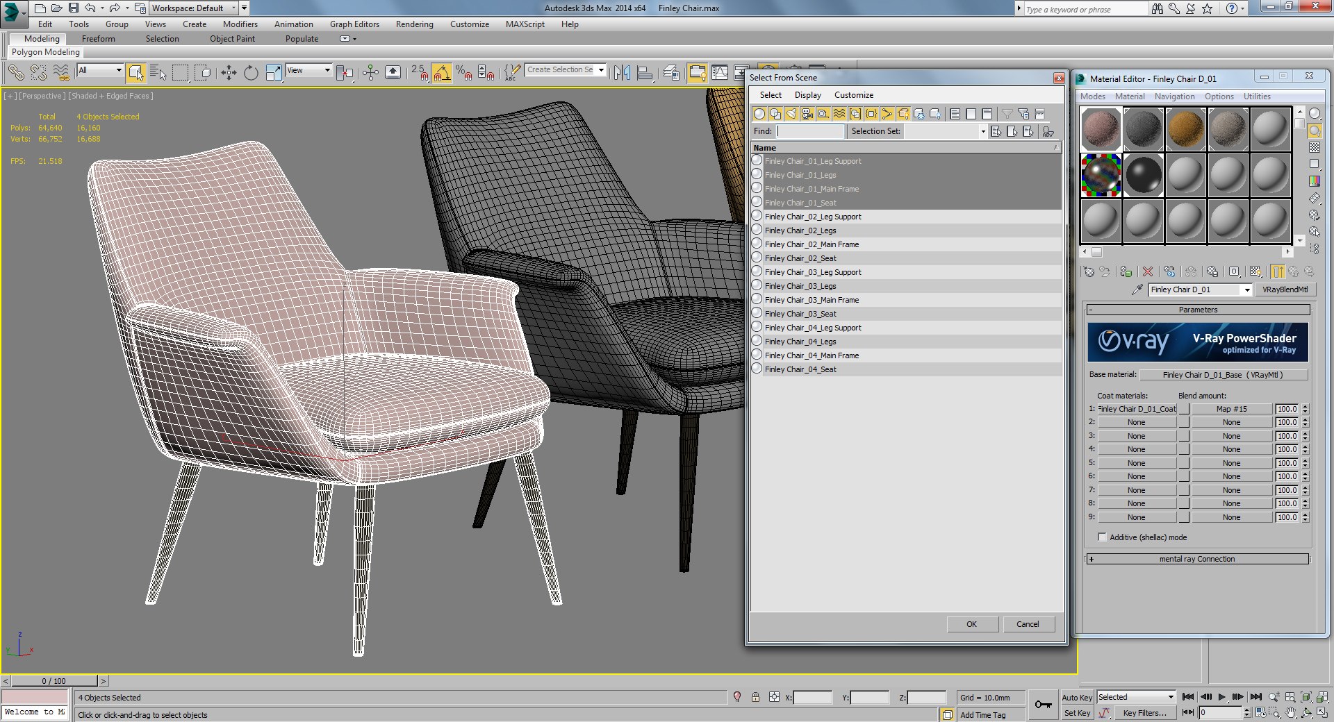Image resolution: width=1334 pixels, height=722 pixels.
Task: Click Show Shaded Material in Viewport icon
Action: pyautogui.click(x=1255, y=271)
